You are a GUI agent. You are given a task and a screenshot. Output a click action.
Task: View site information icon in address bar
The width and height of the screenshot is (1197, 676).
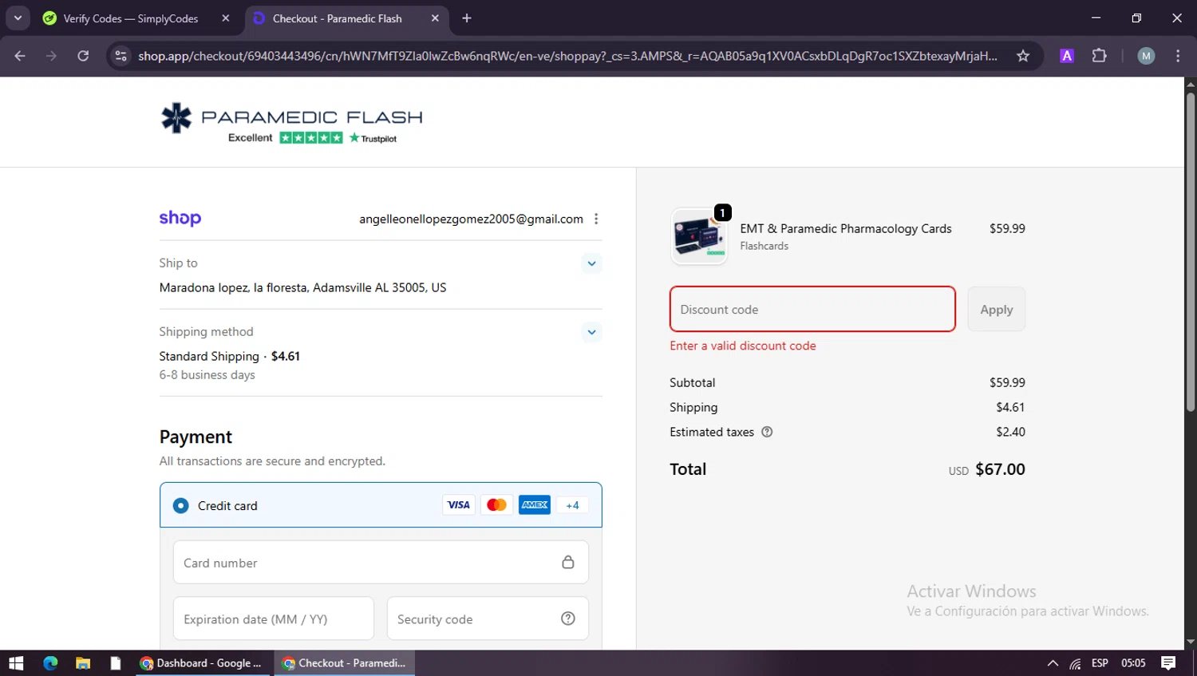point(120,56)
